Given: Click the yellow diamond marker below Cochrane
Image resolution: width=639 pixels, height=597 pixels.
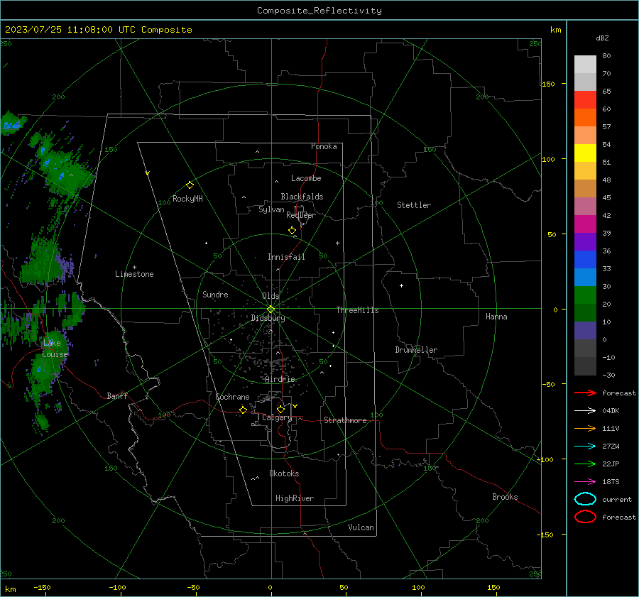Looking at the screenshot, I should (243, 410).
